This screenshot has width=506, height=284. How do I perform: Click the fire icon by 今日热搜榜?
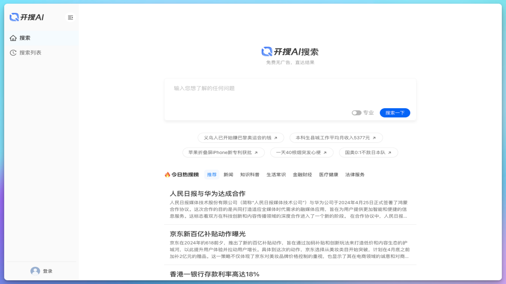[167, 175]
